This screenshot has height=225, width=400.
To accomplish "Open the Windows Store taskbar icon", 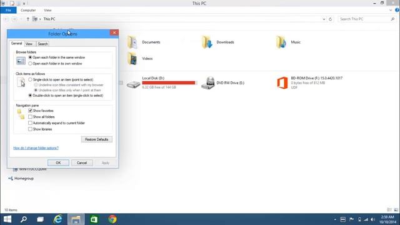I will (94, 219).
